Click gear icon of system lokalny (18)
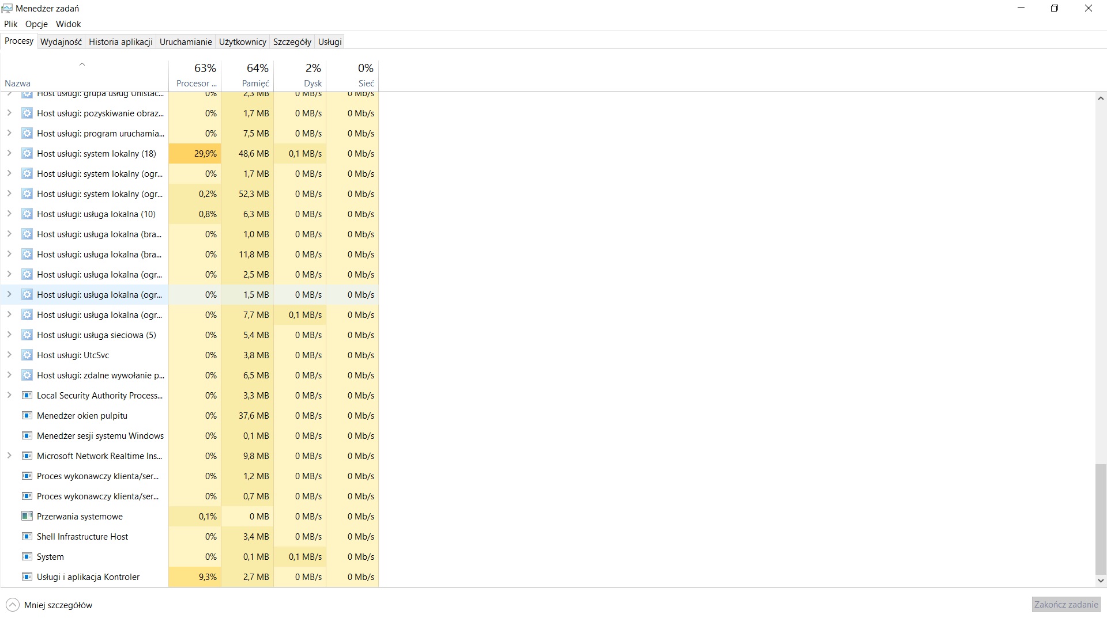This screenshot has height=622, width=1107. pyautogui.click(x=27, y=153)
